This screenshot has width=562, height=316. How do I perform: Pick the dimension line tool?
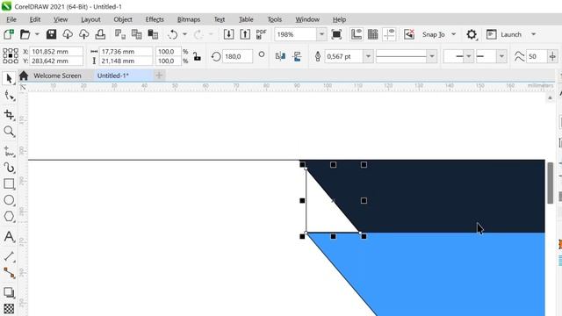(x=9, y=256)
